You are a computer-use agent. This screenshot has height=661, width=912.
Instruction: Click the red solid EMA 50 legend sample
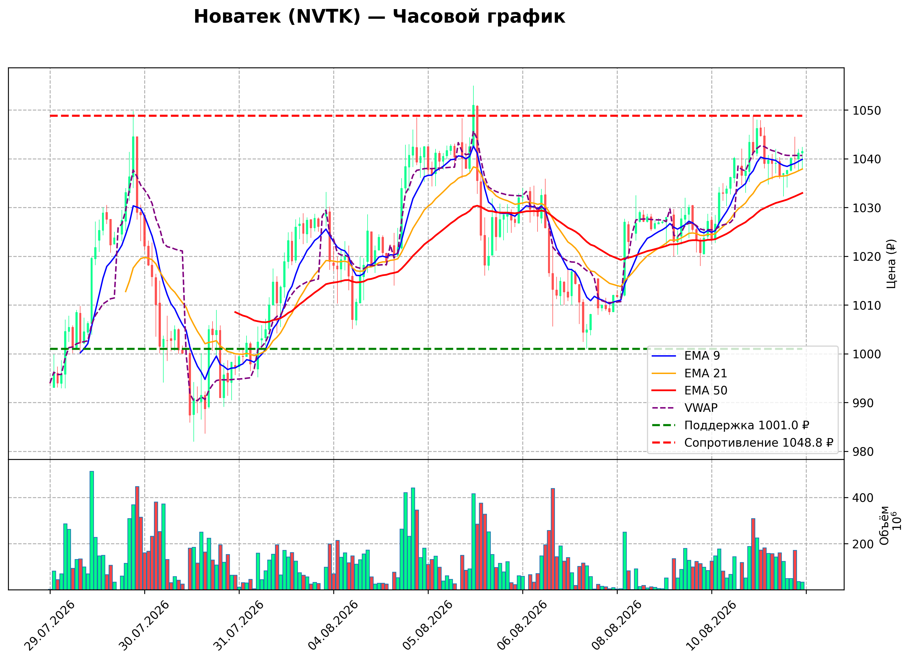pos(664,391)
